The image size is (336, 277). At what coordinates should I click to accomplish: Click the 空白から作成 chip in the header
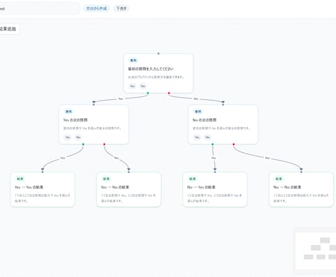pyautogui.click(x=96, y=9)
